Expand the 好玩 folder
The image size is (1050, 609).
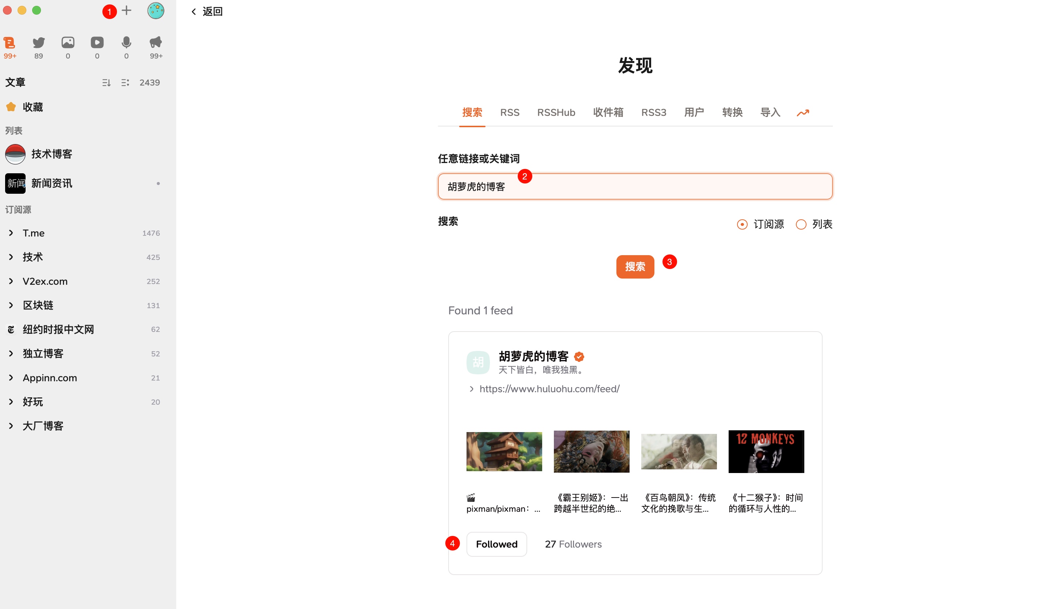[x=11, y=402]
